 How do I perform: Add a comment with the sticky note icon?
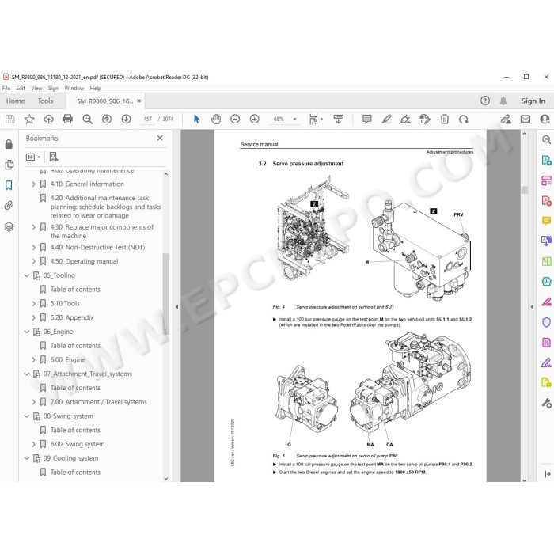point(366,119)
